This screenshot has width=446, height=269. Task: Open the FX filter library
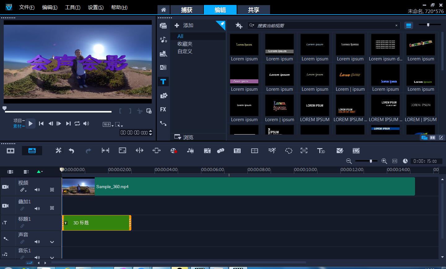pyautogui.click(x=163, y=109)
